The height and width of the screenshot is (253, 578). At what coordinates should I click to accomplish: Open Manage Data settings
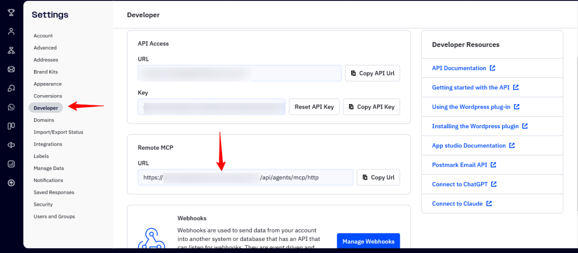point(49,169)
